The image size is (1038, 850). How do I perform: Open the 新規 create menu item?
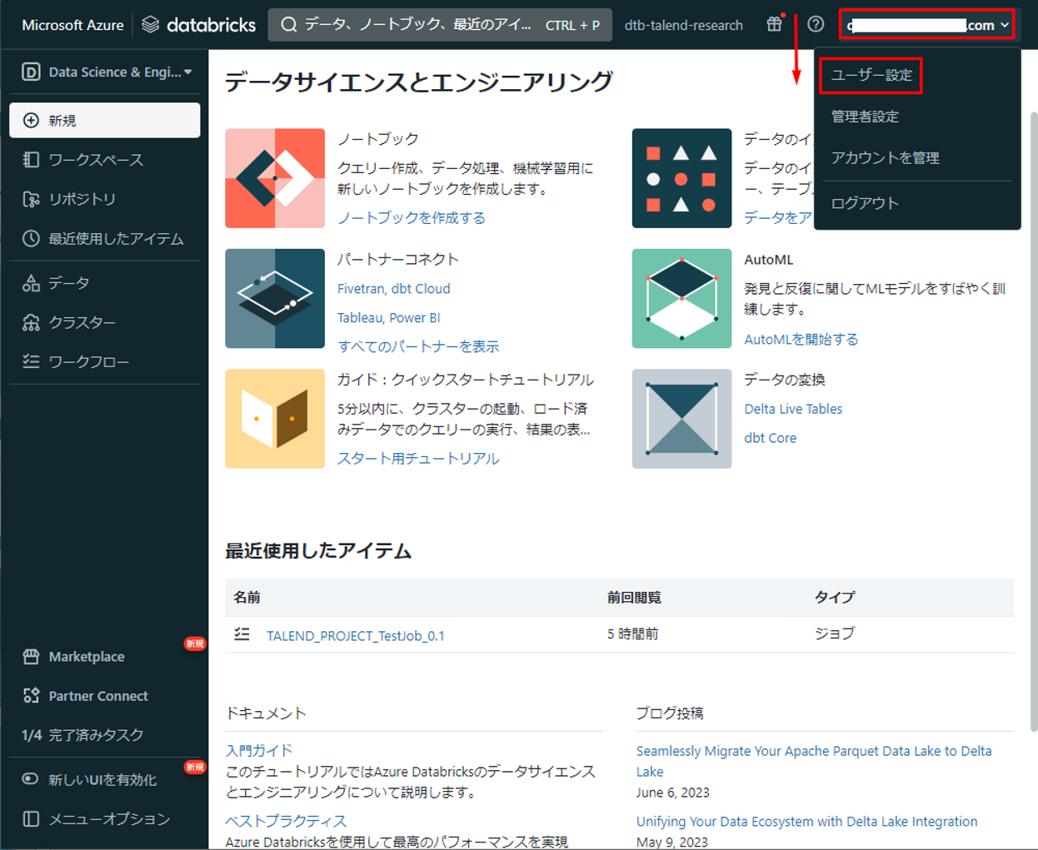(x=105, y=120)
